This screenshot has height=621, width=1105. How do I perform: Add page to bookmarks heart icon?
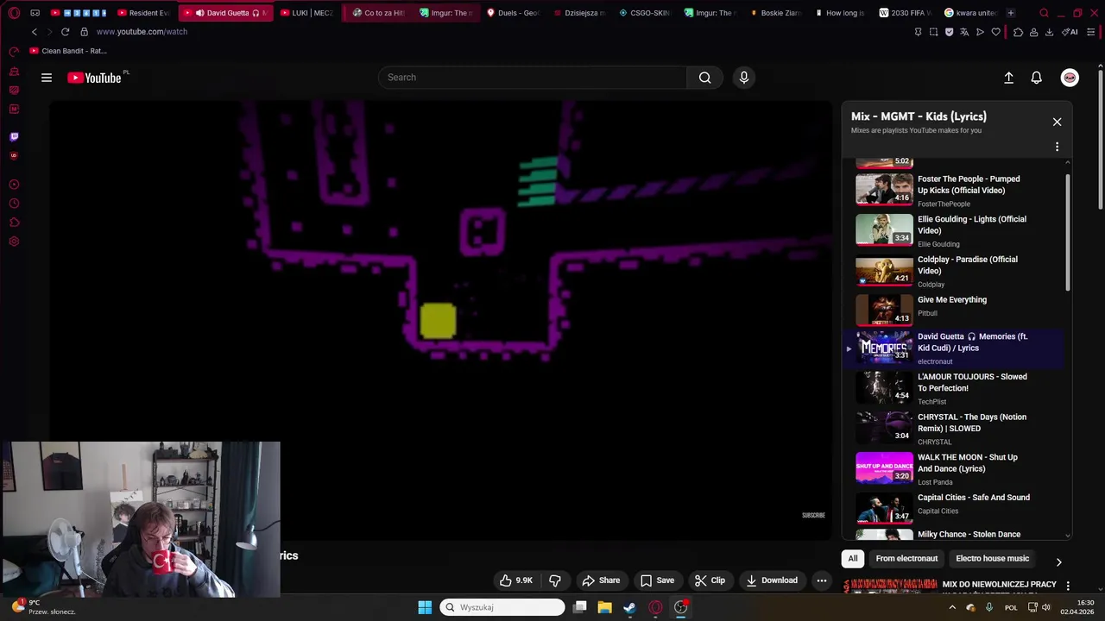coord(995,32)
